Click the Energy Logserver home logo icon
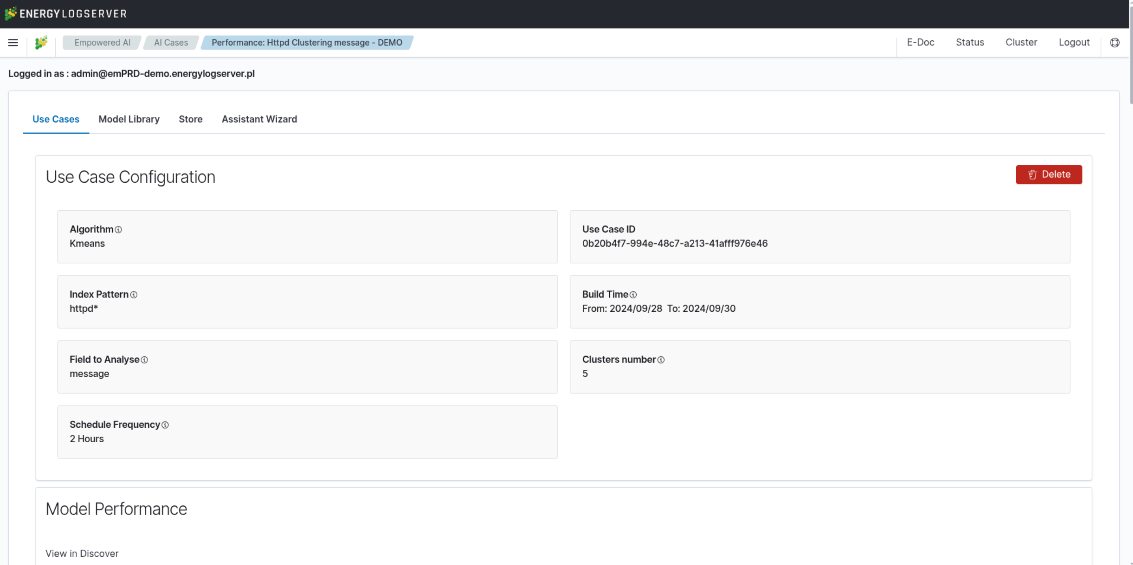This screenshot has width=1133, height=565. [41, 43]
